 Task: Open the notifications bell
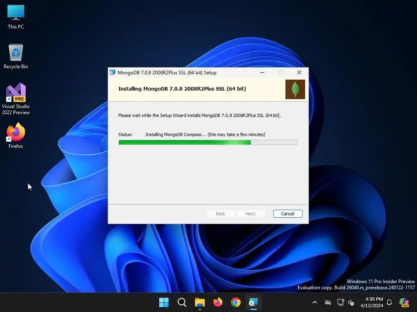389,302
